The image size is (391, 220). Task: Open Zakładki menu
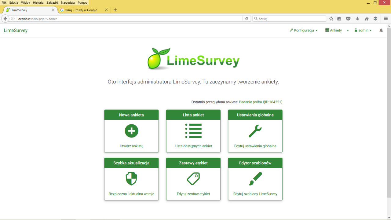52,2
